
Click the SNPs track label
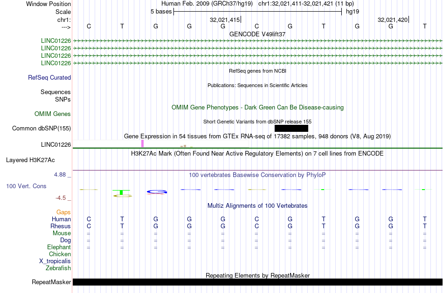63,99
